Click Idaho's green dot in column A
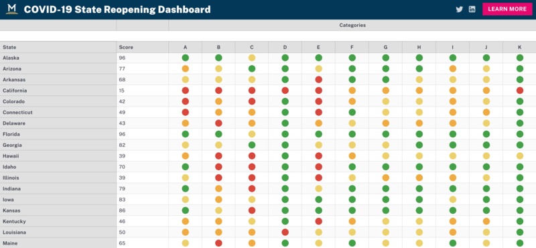The image size is (536, 248). [186, 167]
